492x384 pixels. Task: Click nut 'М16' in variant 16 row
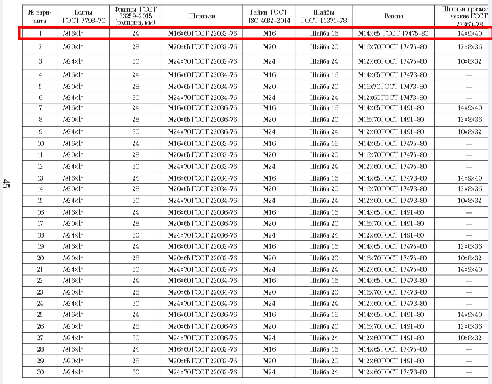point(269,212)
